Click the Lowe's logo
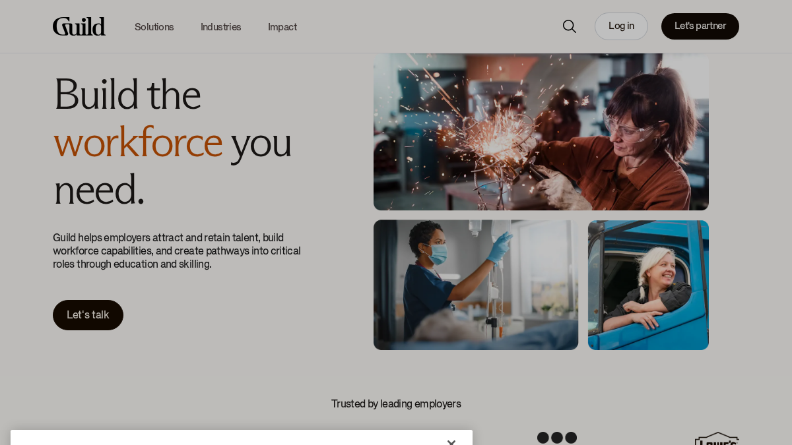This screenshot has width=792, height=445. 717,438
